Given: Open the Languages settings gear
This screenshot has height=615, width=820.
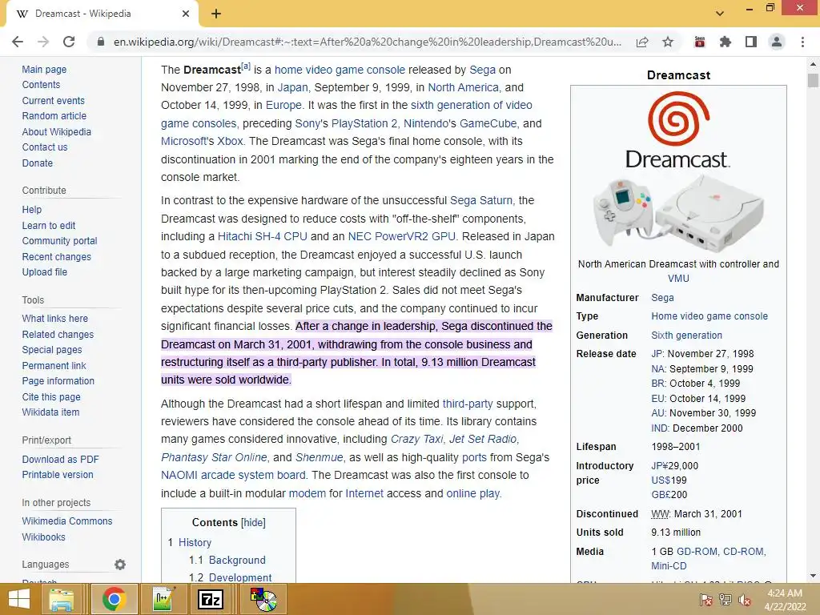Looking at the screenshot, I should 120,565.
